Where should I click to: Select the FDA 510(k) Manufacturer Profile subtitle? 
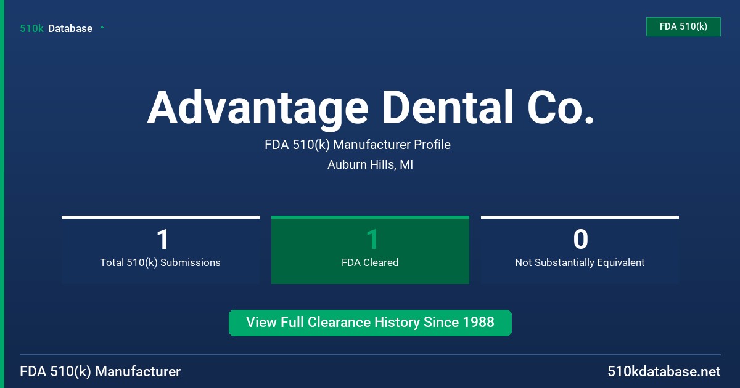(x=358, y=145)
